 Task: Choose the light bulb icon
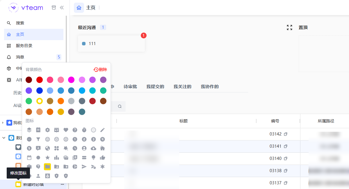click(x=93, y=158)
